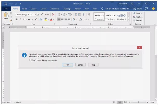
Task: Switch to the Layout tab
Action: pyautogui.click(x=43, y=9)
